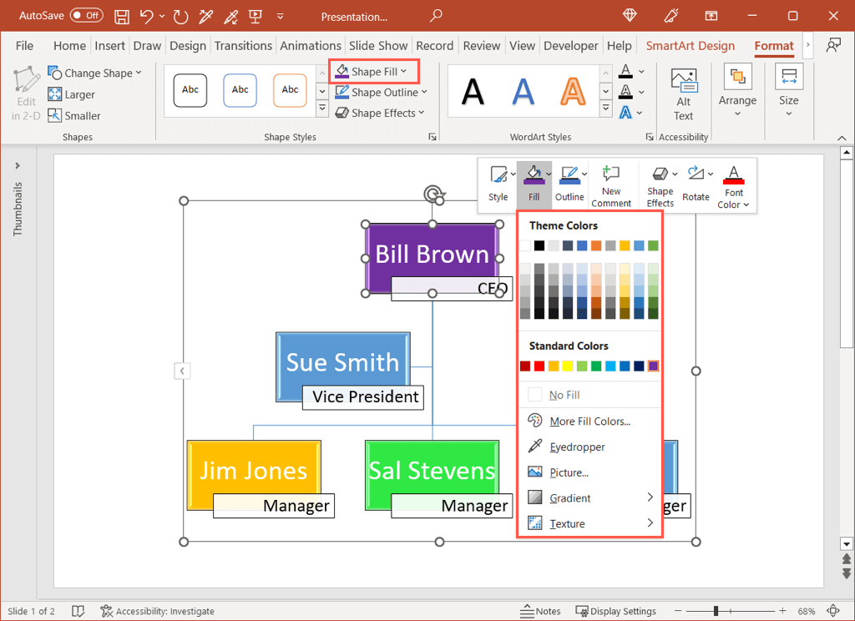855x621 pixels.
Task: Toggle the Notes pane in status bar
Action: point(539,611)
